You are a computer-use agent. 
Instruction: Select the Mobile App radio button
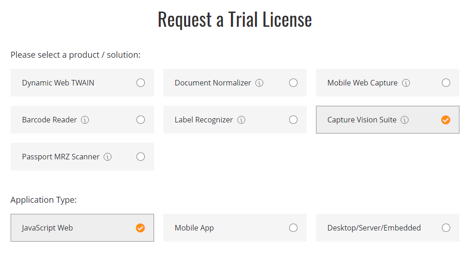tap(293, 228)
